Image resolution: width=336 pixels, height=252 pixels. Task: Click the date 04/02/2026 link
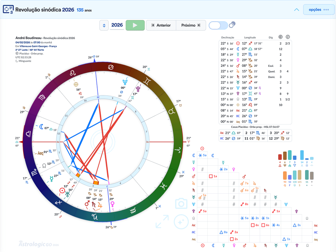(23, 42)
